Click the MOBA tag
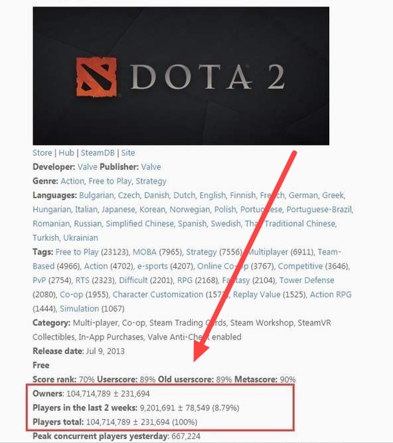This screenshot has width=393, height=443. pyautogui.click(x=145, y=252)
